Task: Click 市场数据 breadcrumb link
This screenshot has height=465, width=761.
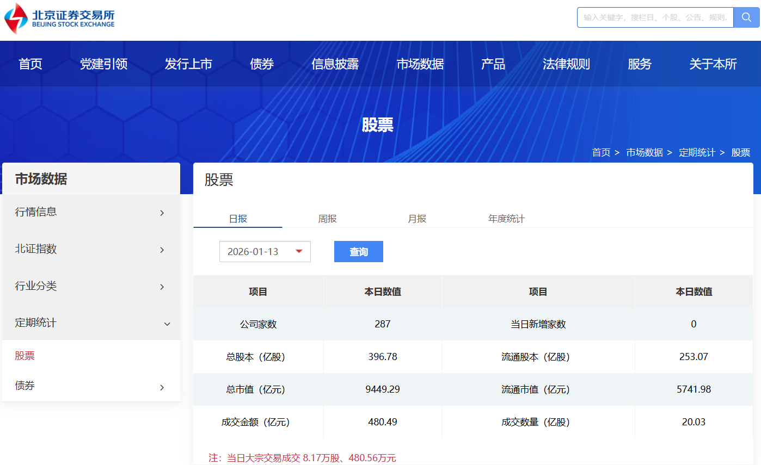Action: [645, 152]
